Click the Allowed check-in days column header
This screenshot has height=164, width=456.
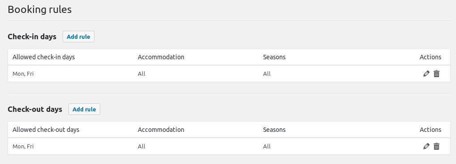(x=43, y=57)
